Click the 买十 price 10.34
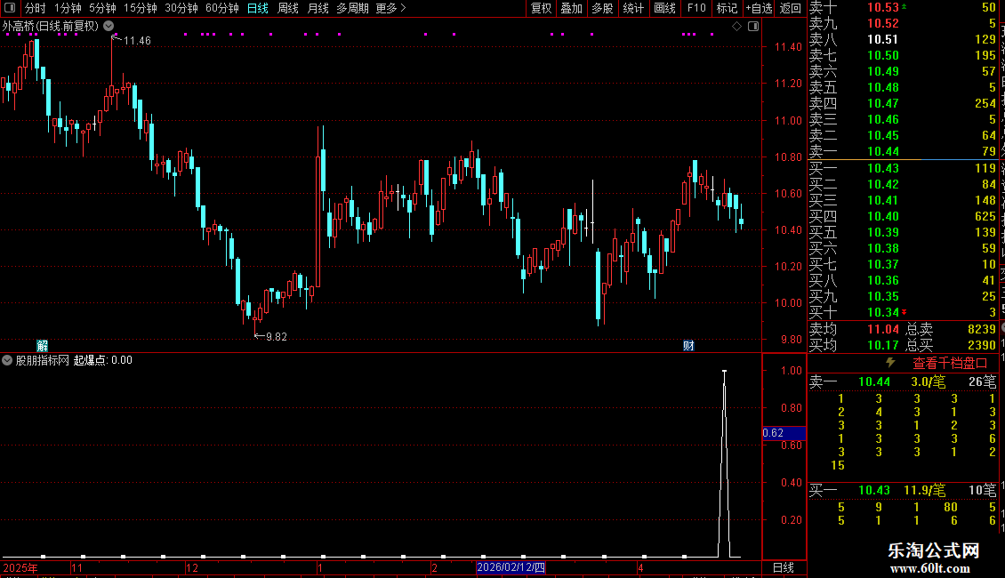This screenshot has width=1005, height=578. pos(882,312)
